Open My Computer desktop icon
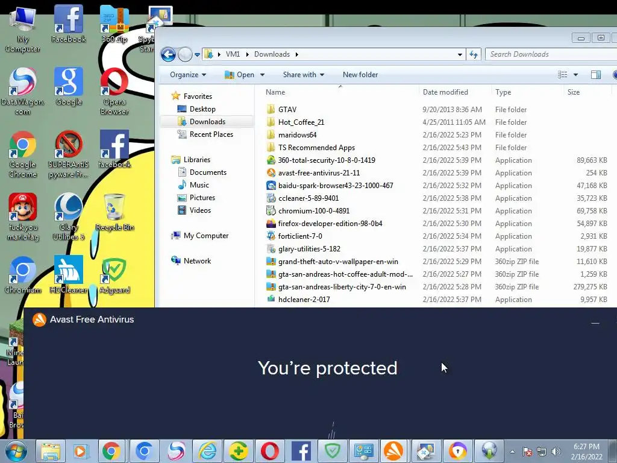The image size is (617, 463). pos(22,28)
